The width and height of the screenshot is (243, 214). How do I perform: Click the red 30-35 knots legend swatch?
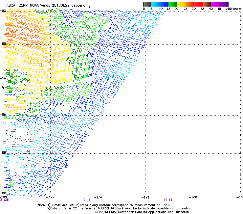(x=198, y=4)
